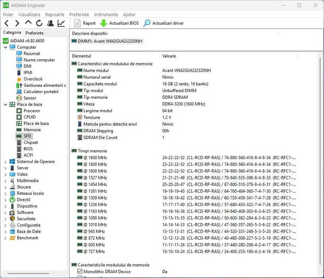Click the Securitate shield icon

tap(12, 219)
